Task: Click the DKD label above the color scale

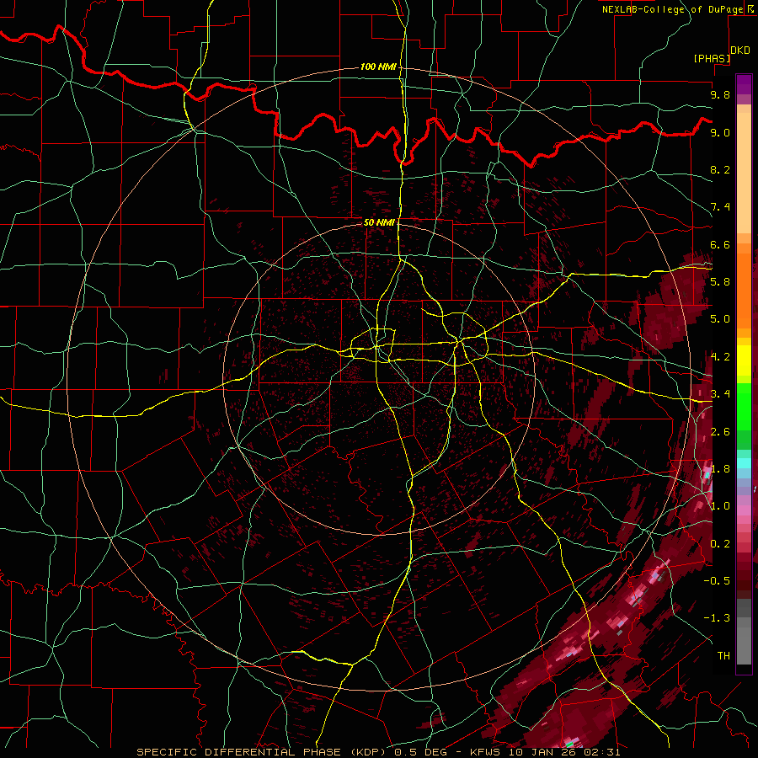Action: pyautogui.click(x=739, y=51)
